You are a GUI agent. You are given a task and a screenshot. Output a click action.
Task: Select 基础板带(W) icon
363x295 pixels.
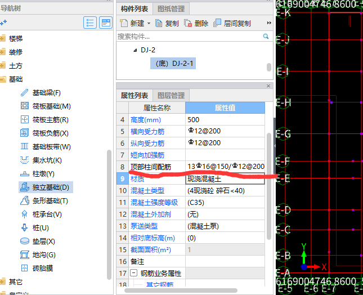[24, 146]
